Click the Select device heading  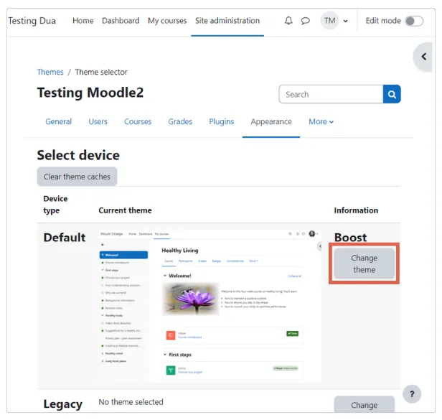[78, 155]
